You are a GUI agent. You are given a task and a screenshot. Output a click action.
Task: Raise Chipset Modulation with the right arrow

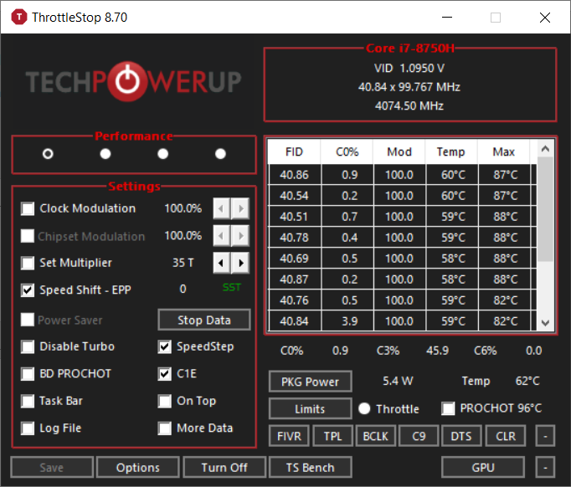click(240, 236)
